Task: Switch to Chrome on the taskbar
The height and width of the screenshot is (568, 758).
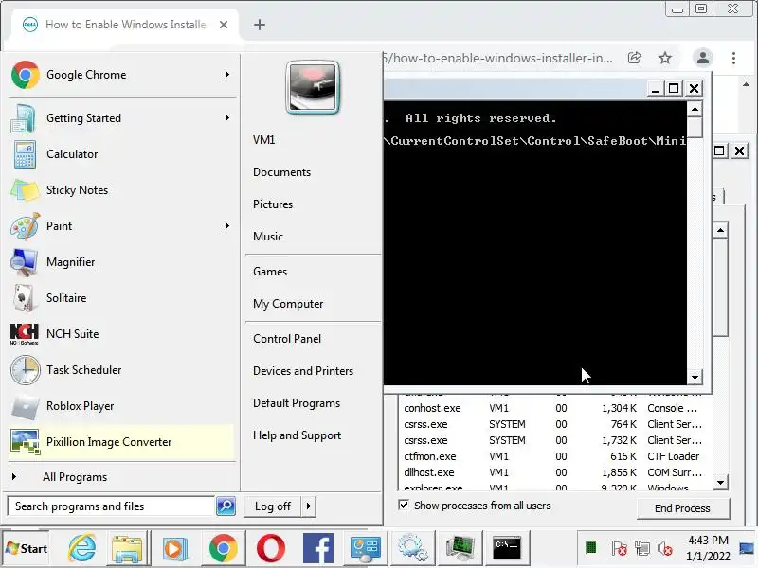Action: tap(223, 548)
